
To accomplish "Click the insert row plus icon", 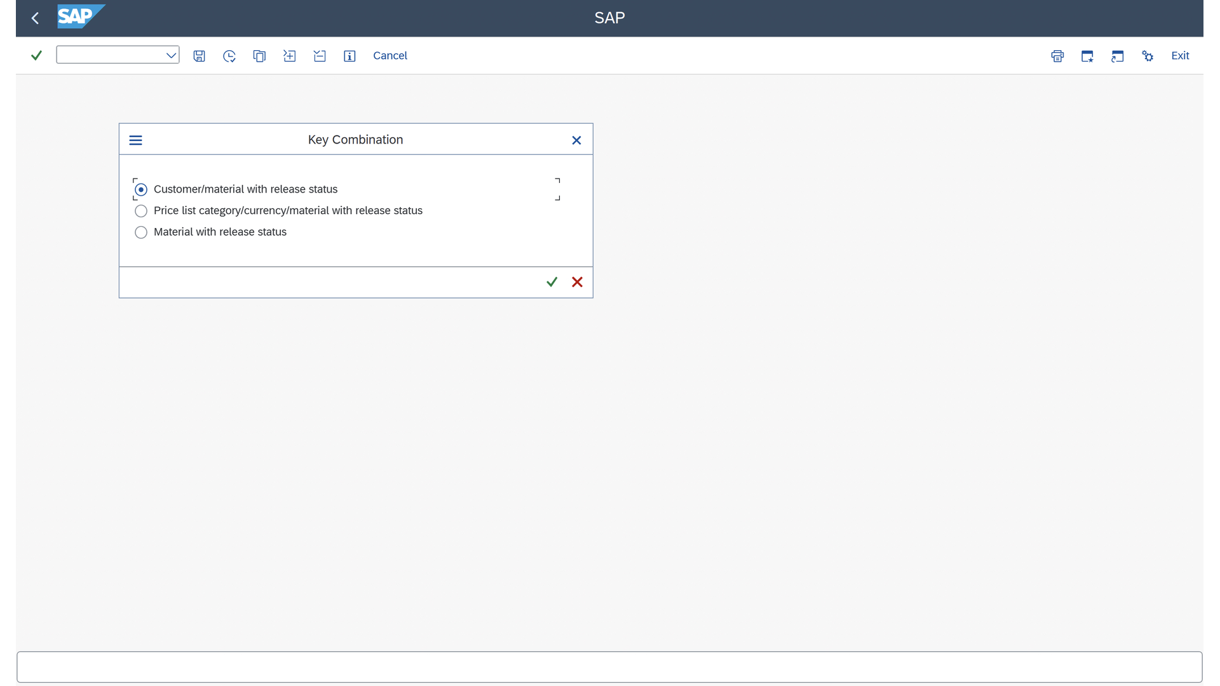I will pyautogui.click(x=290, y=56).
